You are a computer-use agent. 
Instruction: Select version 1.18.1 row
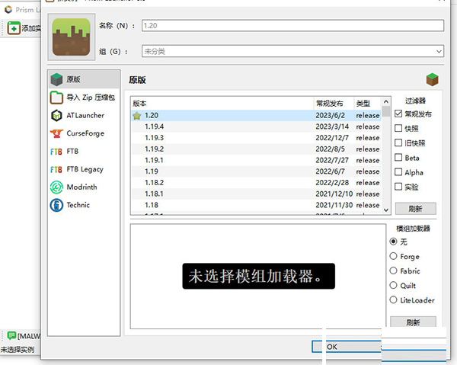click(256, 194)
